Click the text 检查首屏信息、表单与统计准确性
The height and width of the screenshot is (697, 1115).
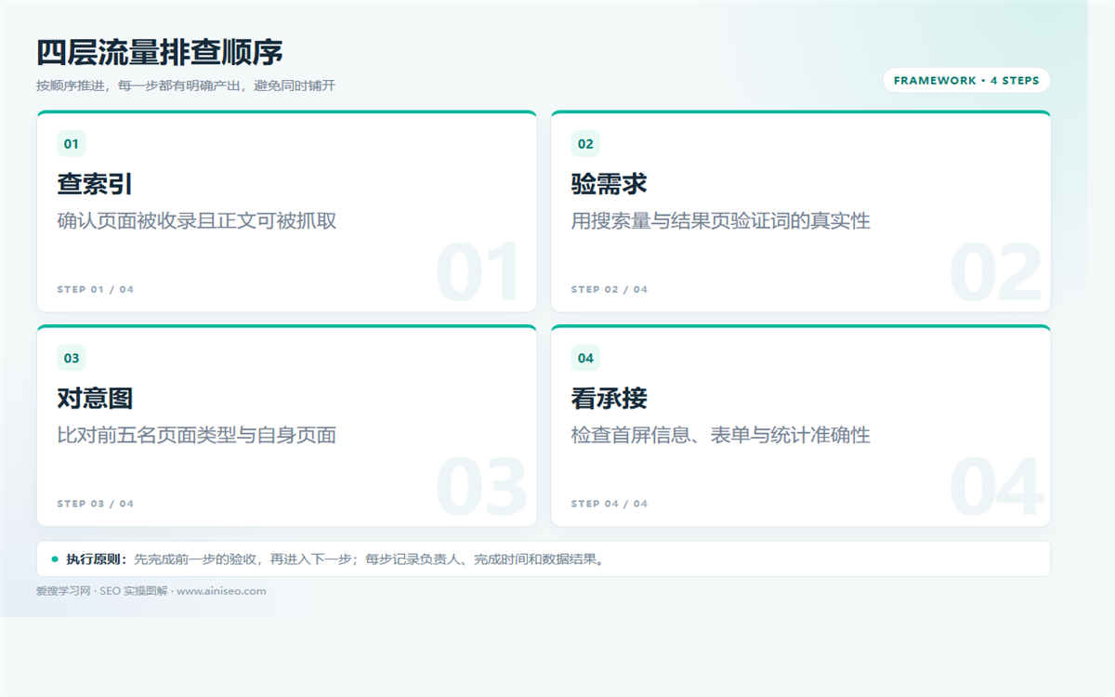(720, 435)
